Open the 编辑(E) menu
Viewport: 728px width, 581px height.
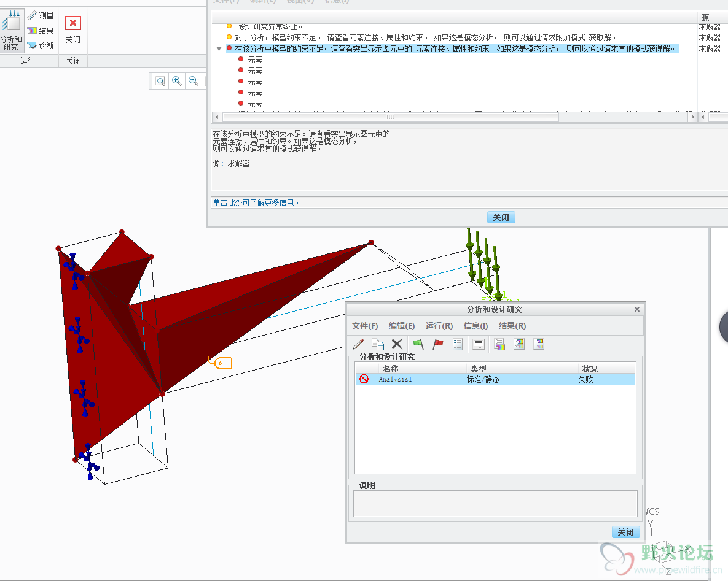(x=402, y=326)
